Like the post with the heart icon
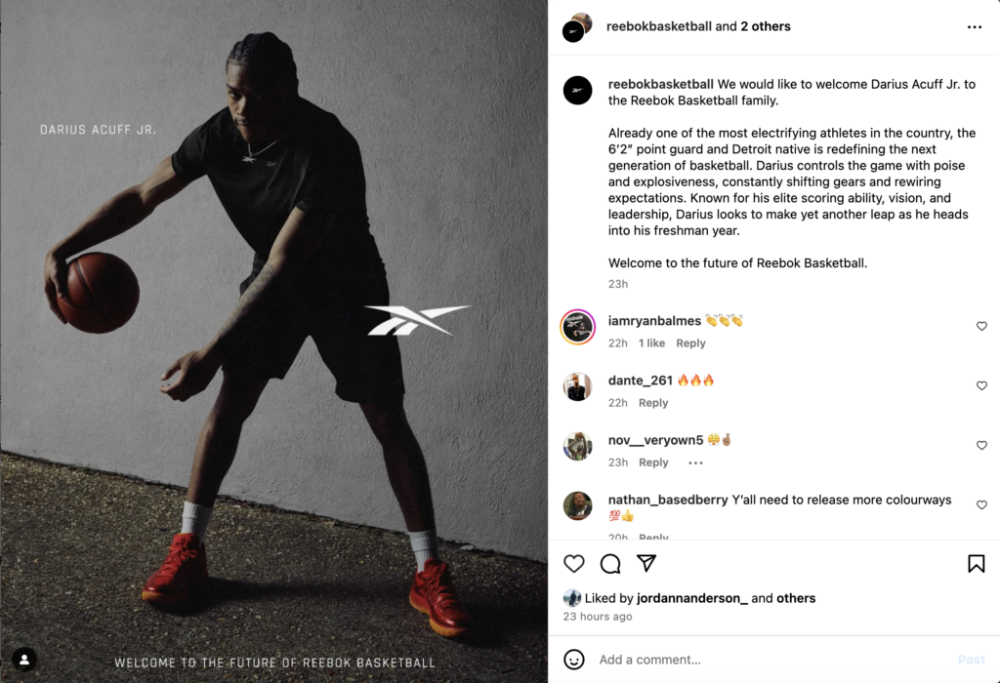Screen dimensions: 1000x683 point(574,563)
